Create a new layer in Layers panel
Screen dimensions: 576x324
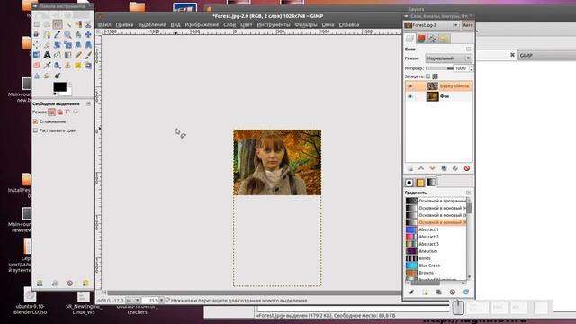pyautogui.click(x=410, y=168)
